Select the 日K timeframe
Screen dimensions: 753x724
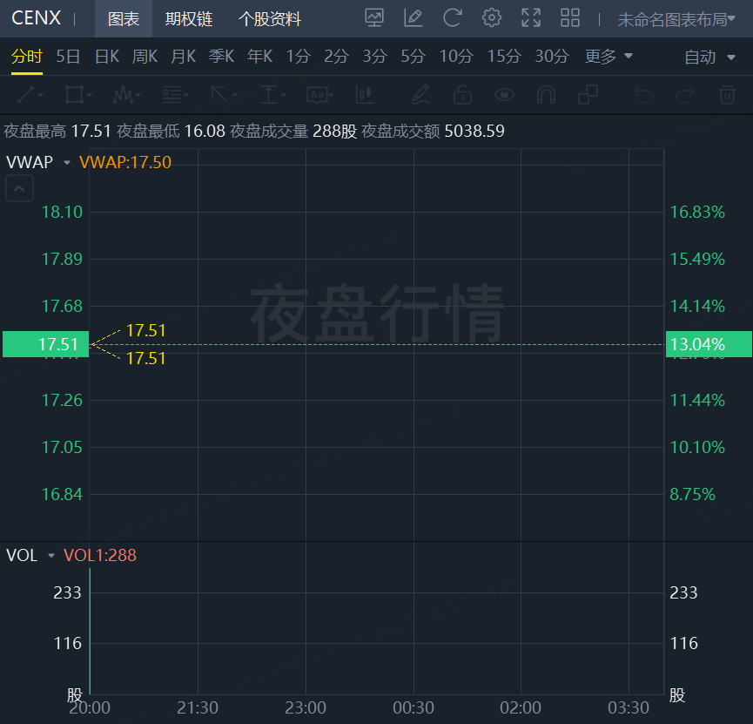point(106,57)
